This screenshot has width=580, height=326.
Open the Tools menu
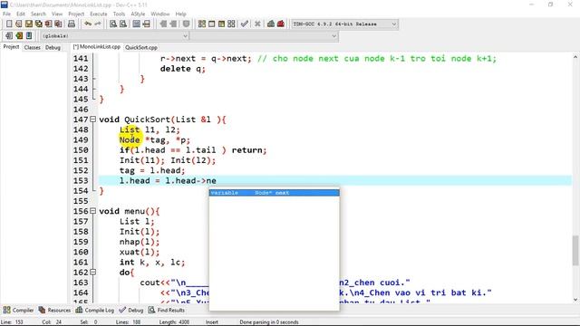[x=119, y=14]
